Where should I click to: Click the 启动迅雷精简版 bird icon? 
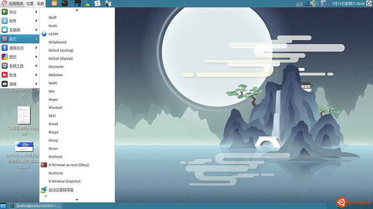pyautogui.click(x=44, y=190)
